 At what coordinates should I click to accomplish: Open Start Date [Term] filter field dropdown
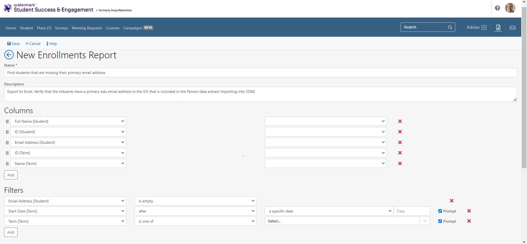[65, 211]
